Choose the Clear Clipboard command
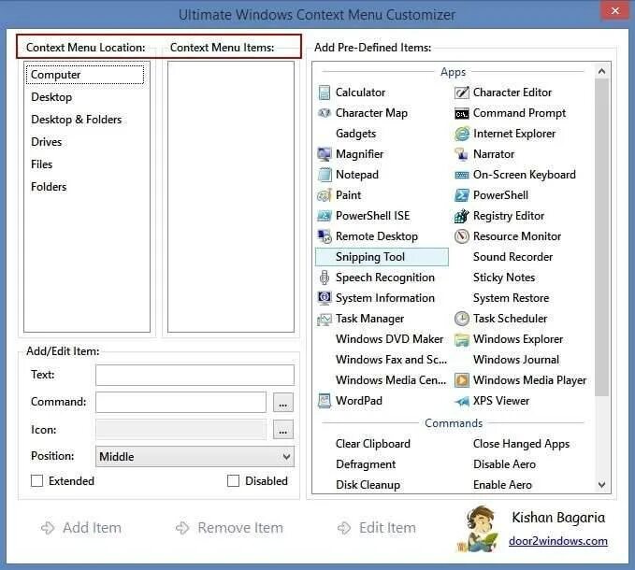Image resolution: width=635 pixels, height=570 pixels. 373,444
